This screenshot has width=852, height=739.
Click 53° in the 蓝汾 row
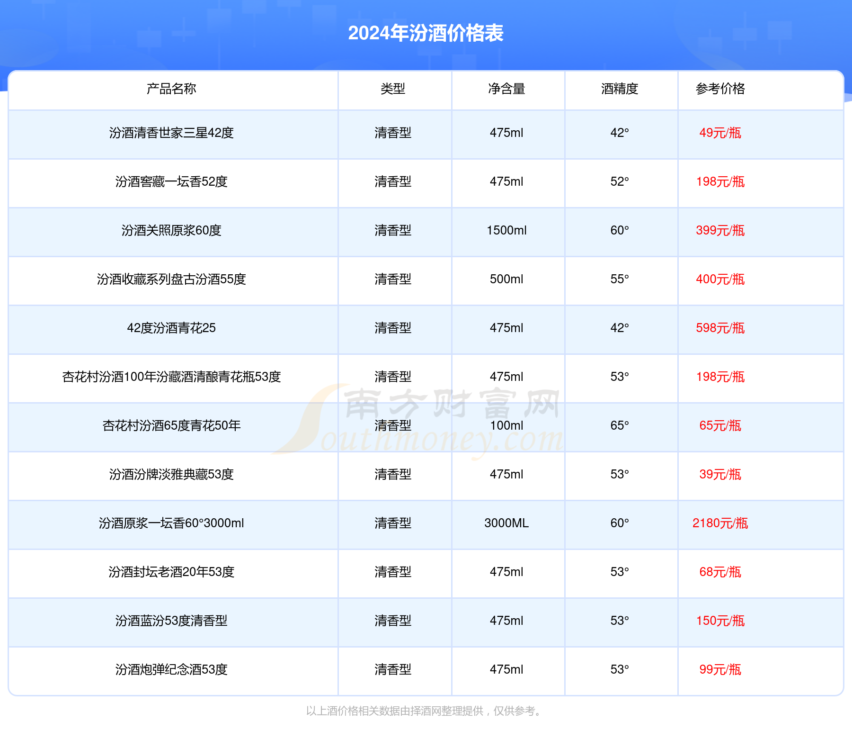coord(620,621)
